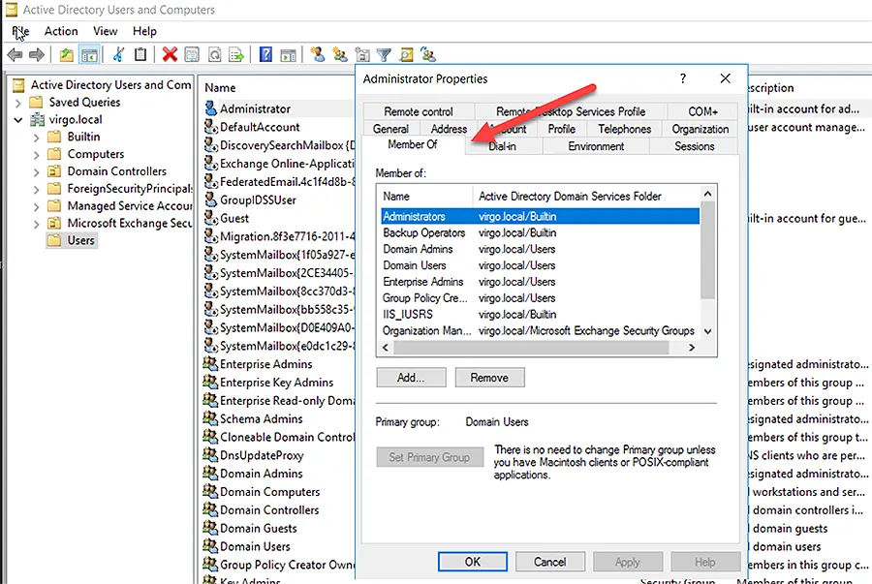Expand the ForeignSecurityPrincipals container

37,189
